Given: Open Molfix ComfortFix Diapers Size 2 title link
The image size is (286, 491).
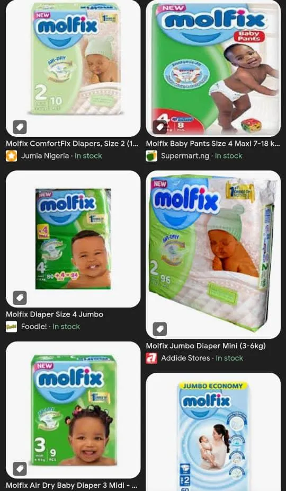Looking at the screenshot, I should click(71, 144).
